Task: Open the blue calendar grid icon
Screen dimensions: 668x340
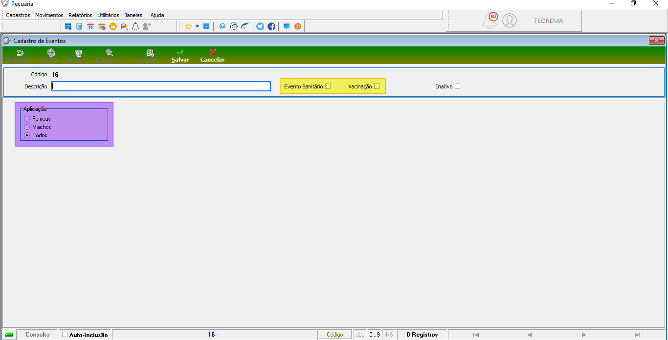Action: tap(68, 26)
